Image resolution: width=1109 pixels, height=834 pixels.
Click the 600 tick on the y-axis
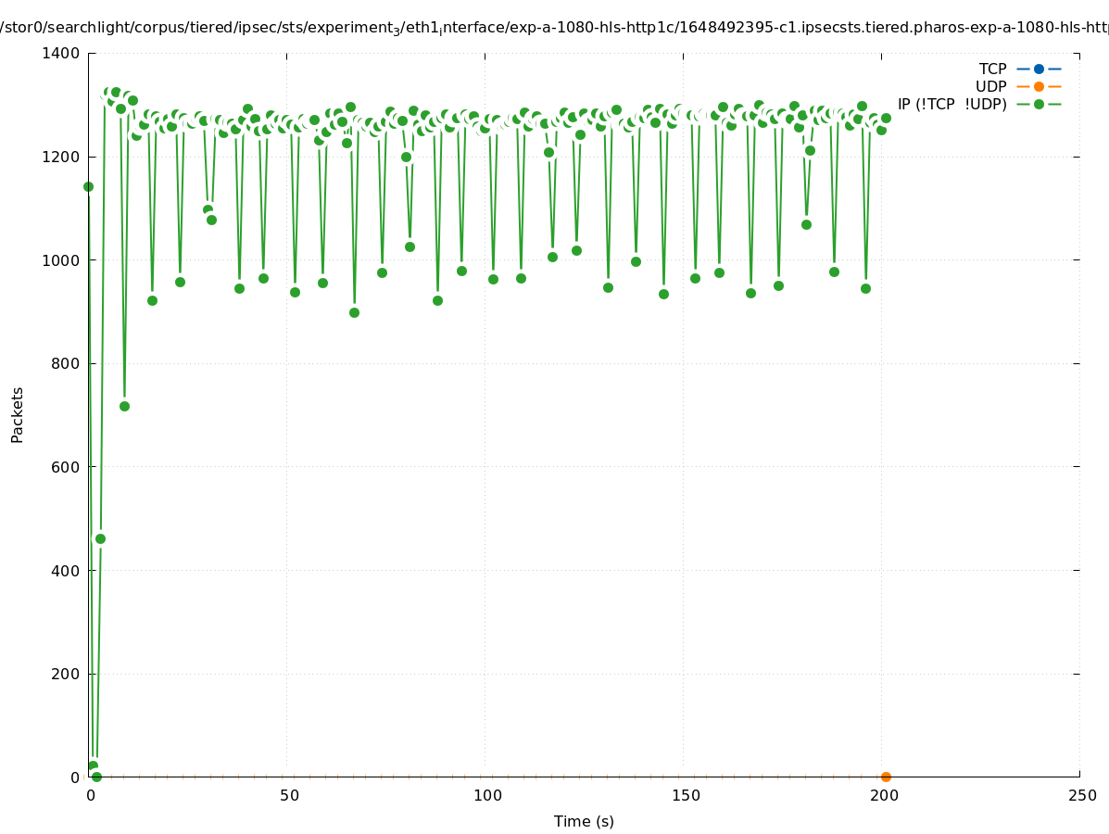tap(66, 467)
